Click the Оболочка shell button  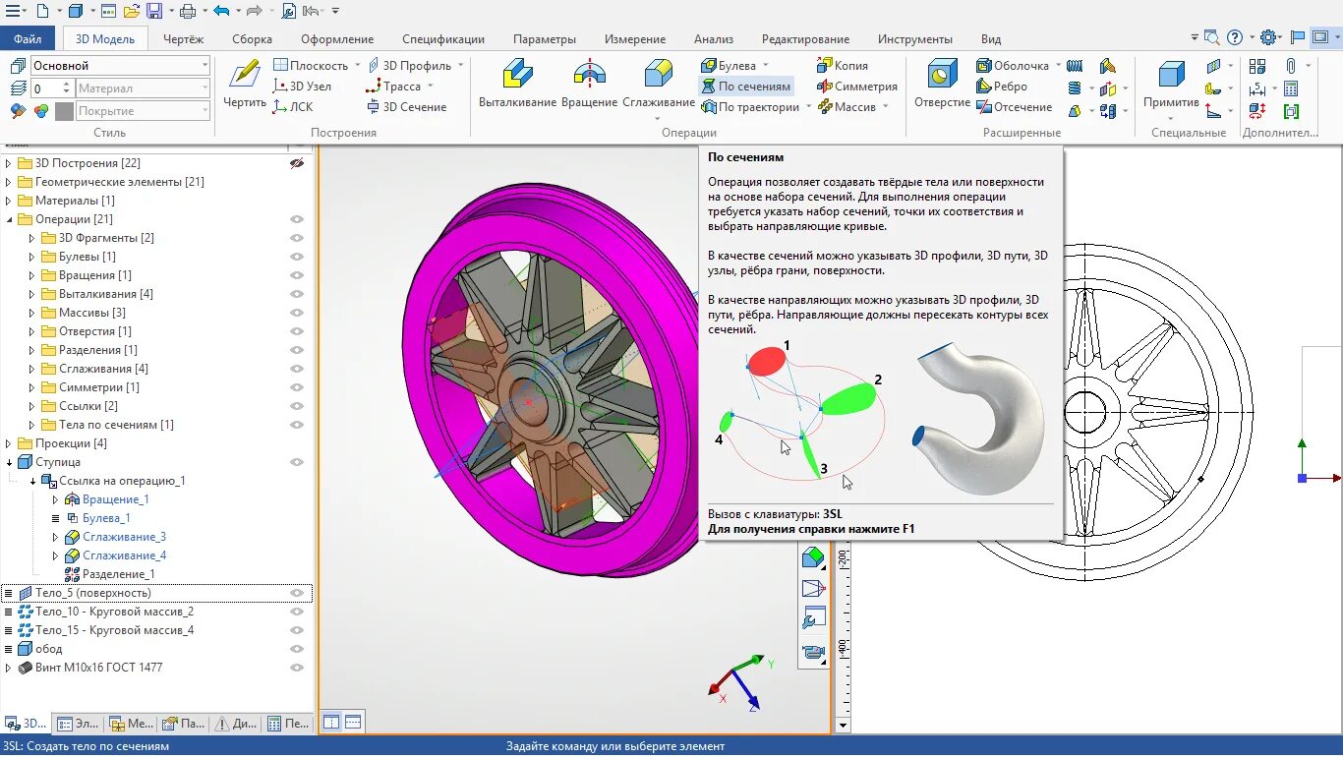click(x=1014, y=66)
